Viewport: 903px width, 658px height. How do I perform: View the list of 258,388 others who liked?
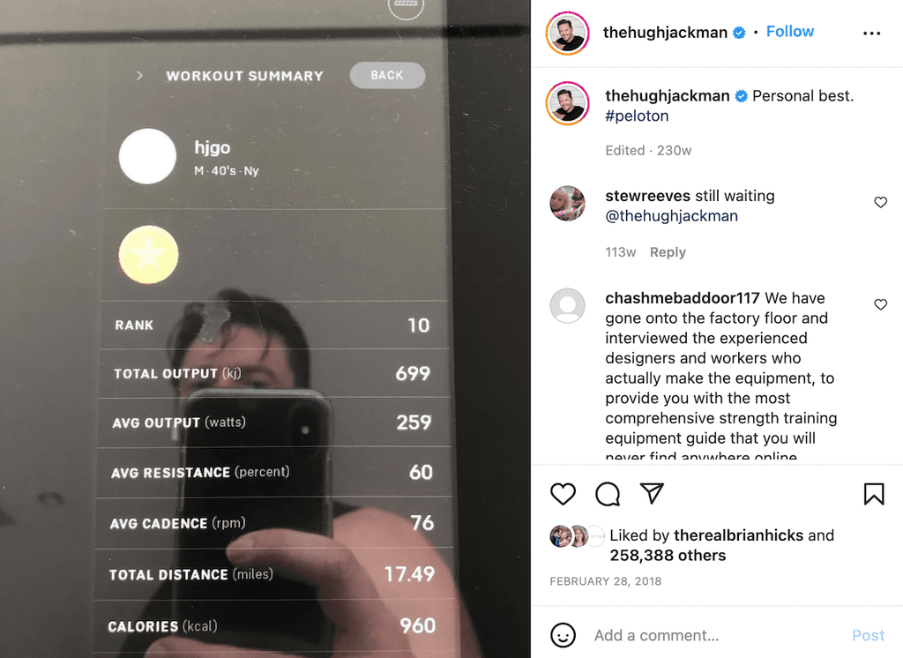pyautogui.click(x=668, y=556)
